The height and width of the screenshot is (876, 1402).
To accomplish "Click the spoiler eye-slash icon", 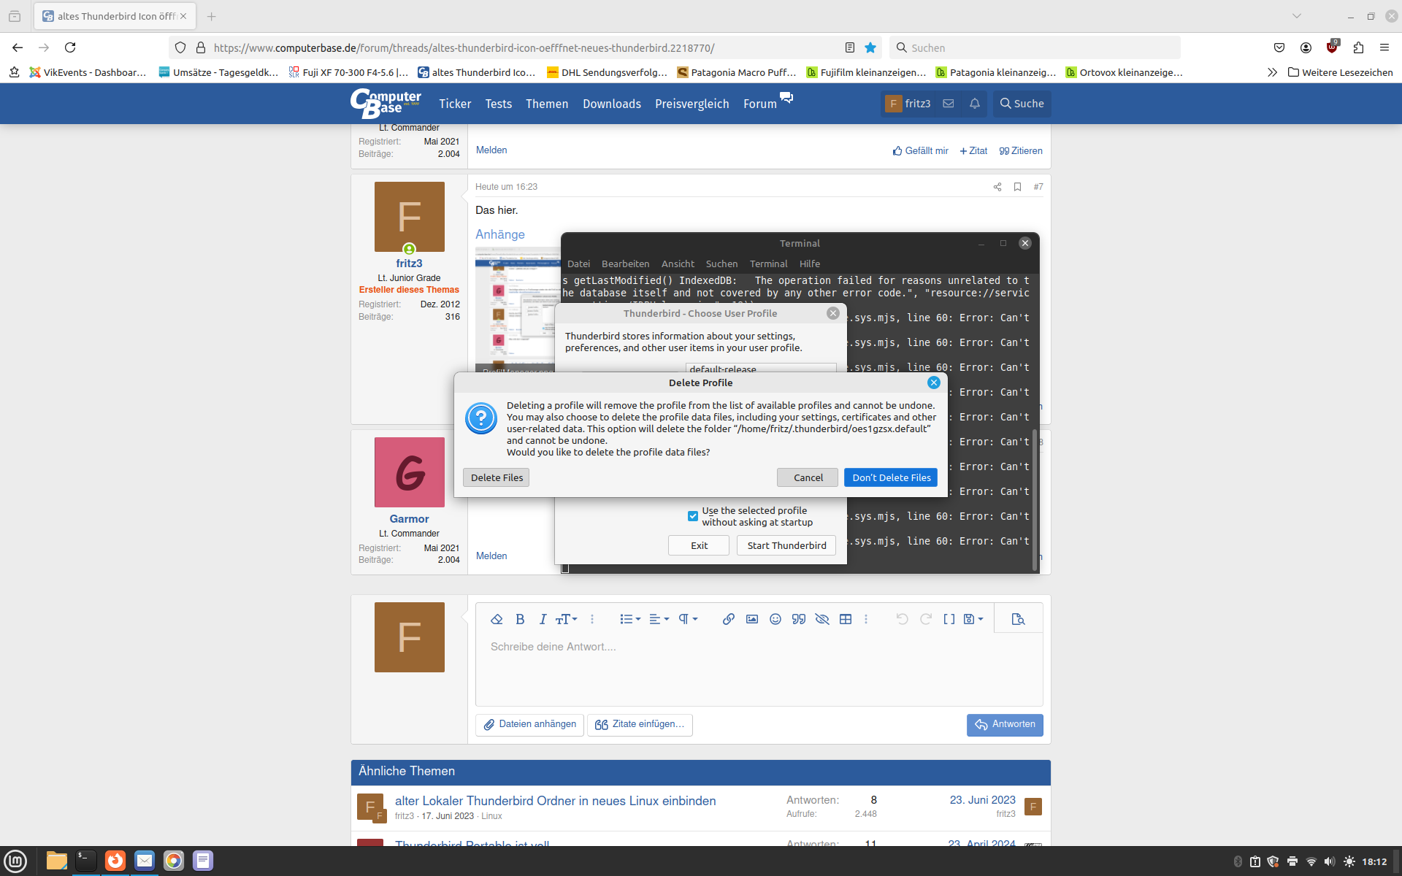I will [x=822, y=619].
